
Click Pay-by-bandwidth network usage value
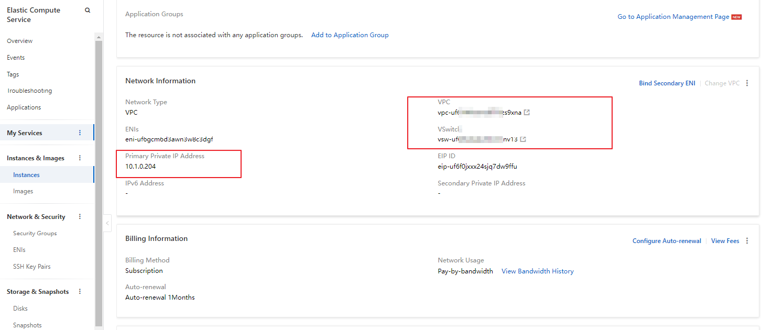click(x=465, y=271)
